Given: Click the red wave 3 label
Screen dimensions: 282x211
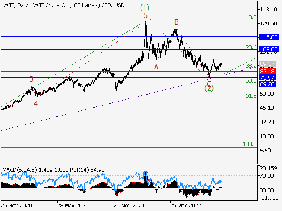Looking at the screenshot, I should [31, 79].
